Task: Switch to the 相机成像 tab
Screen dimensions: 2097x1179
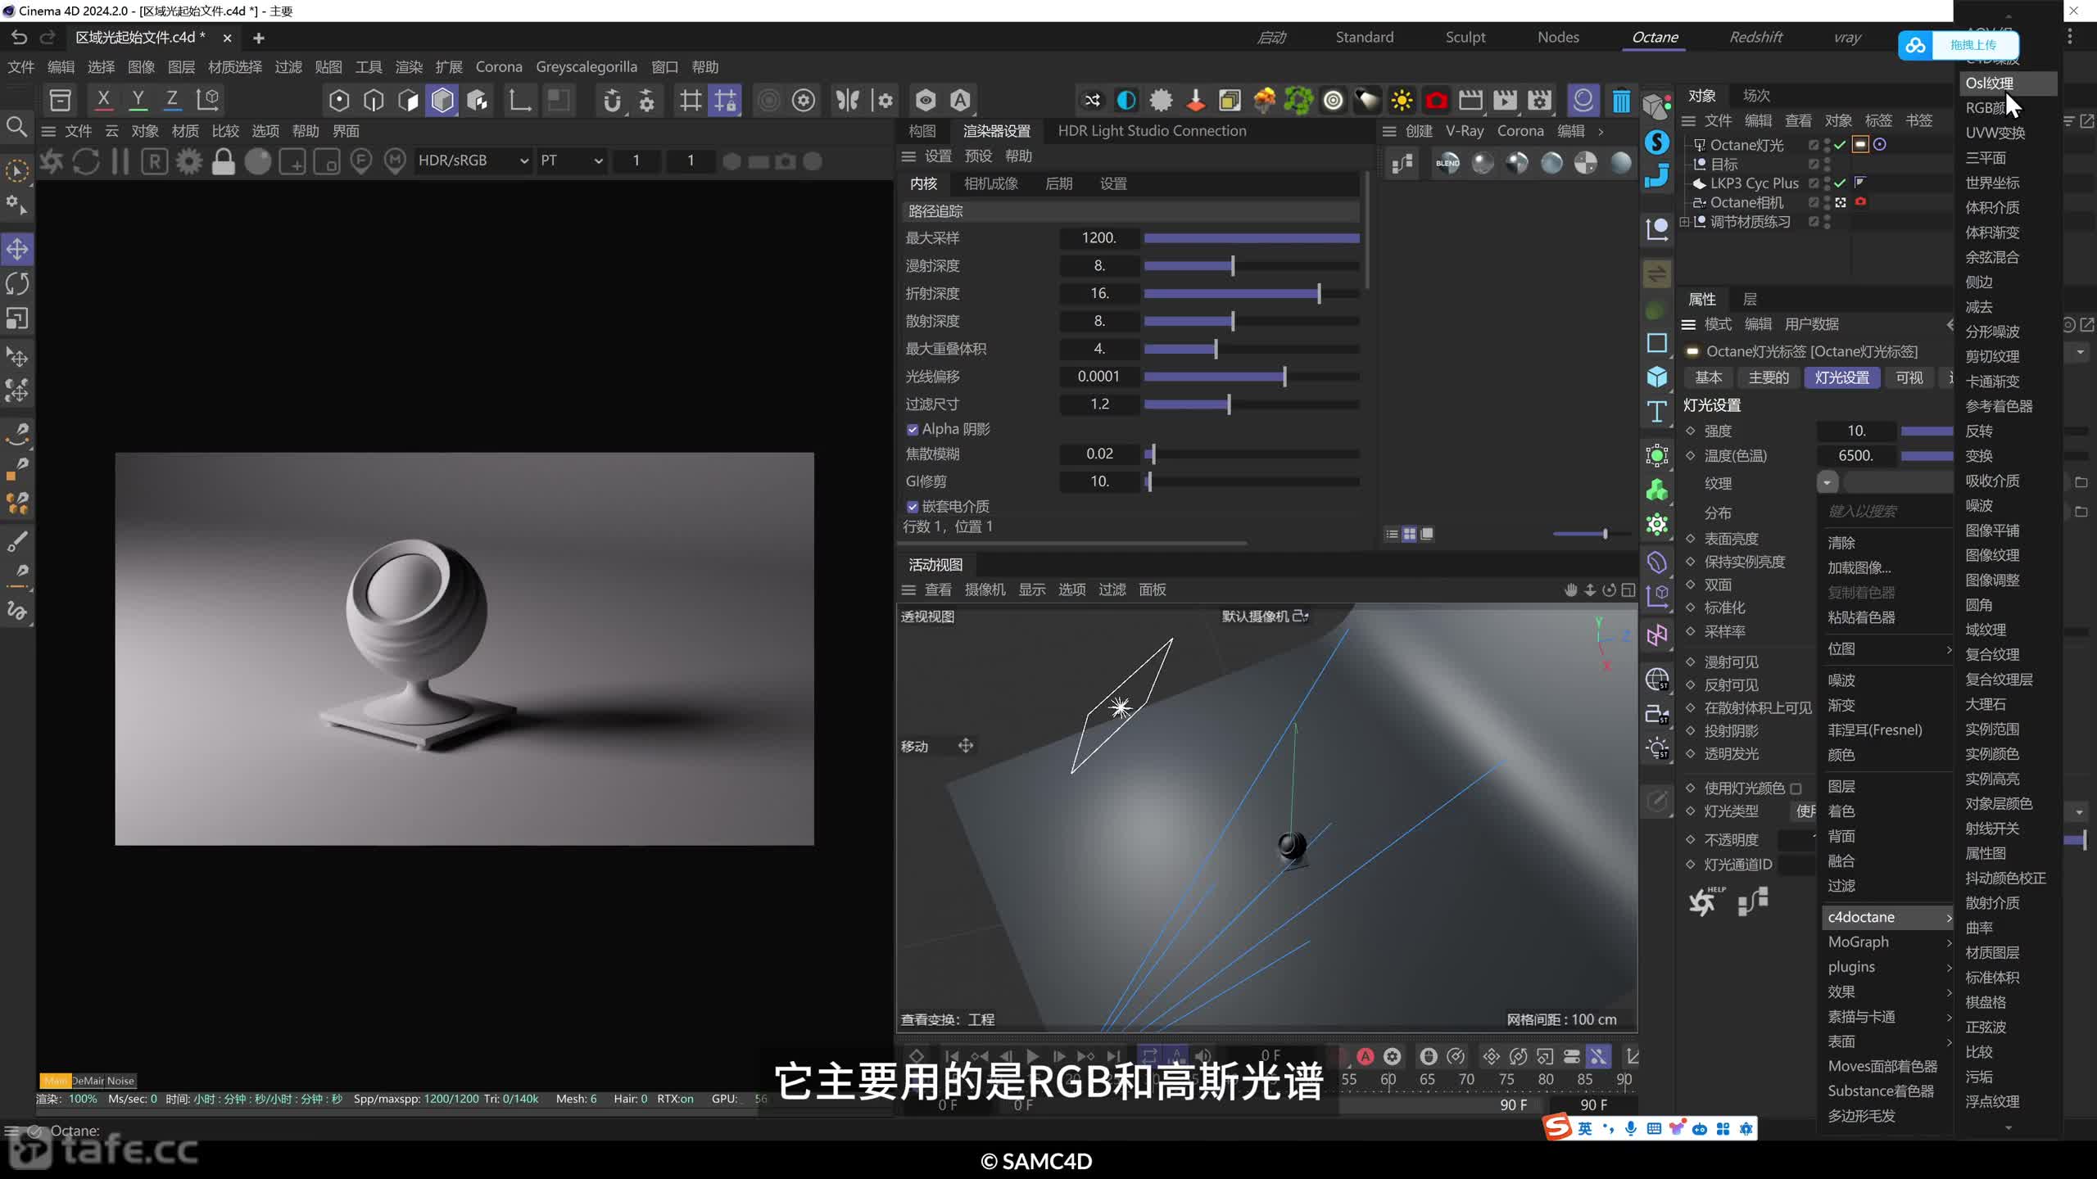Action: click(990, 184)
